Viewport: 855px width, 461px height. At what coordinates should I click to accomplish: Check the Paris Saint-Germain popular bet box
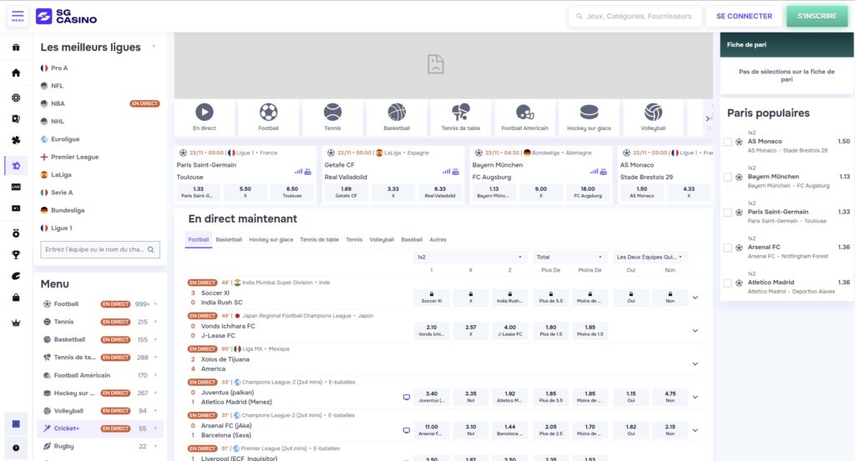click(727, 213)
